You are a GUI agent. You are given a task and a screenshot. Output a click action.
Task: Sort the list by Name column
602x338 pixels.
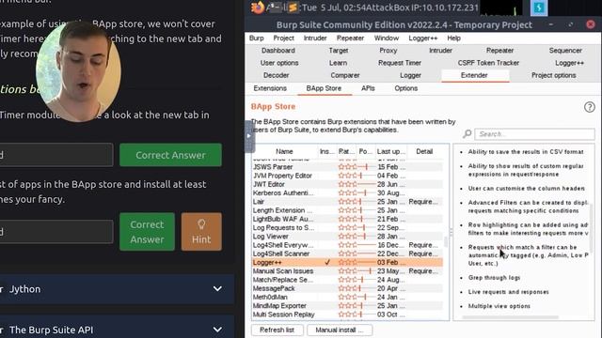tap(284, 151)
